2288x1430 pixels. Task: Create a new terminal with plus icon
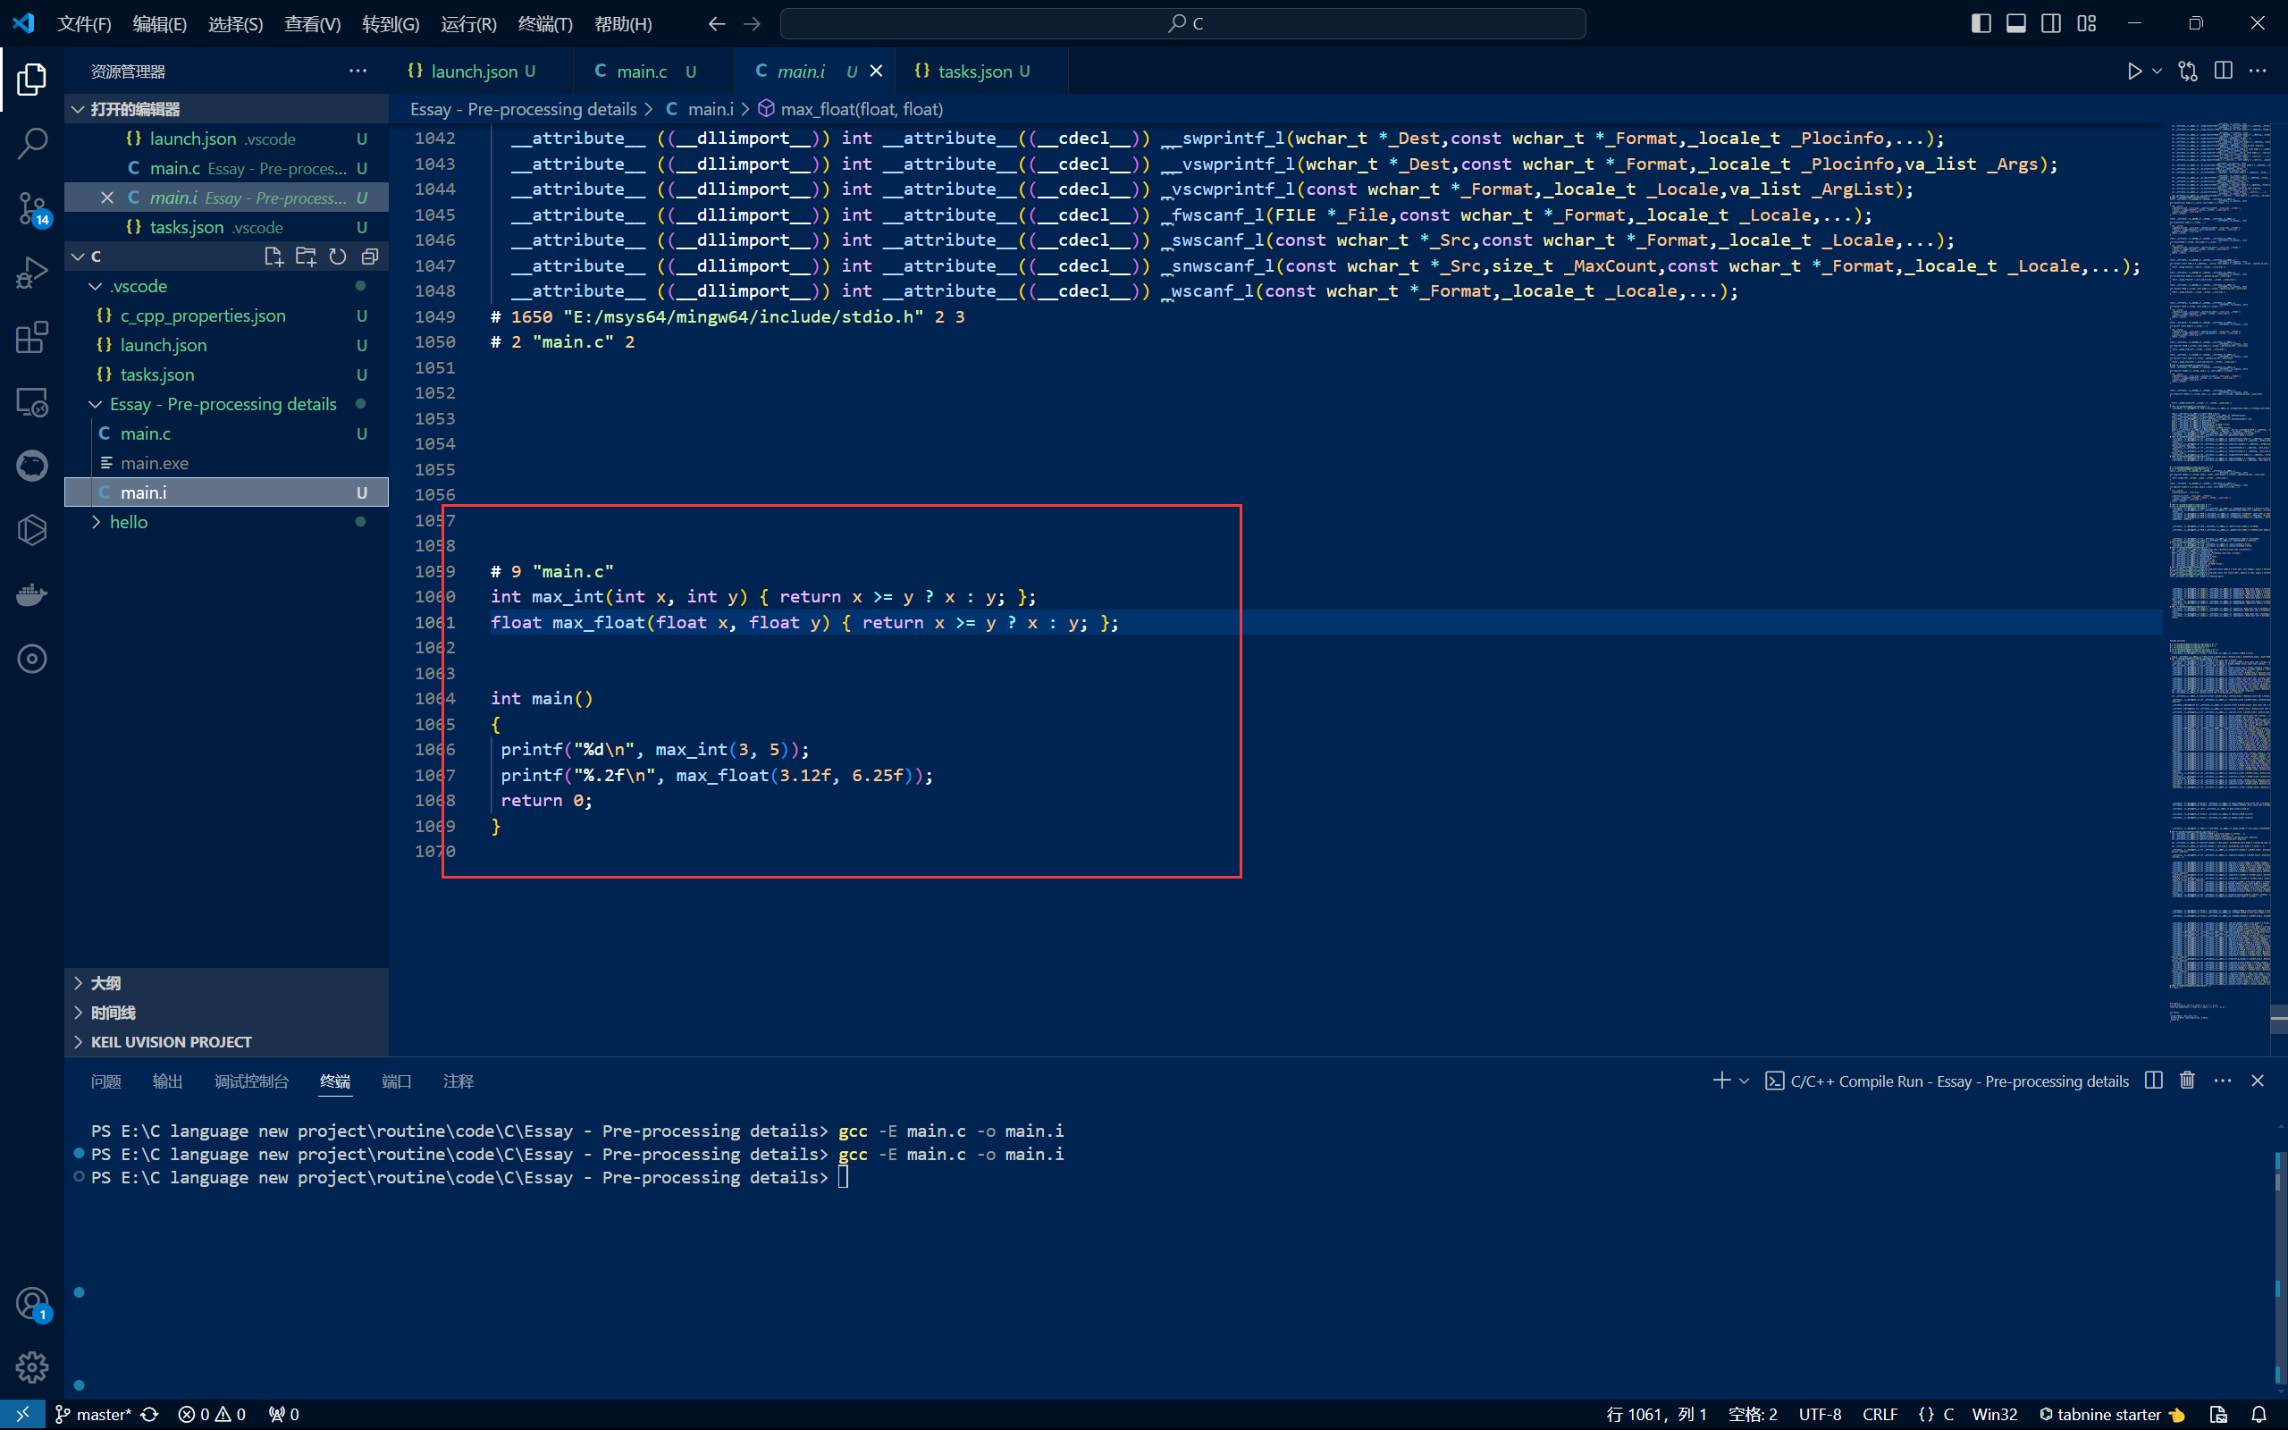tap(1720, 1080)
